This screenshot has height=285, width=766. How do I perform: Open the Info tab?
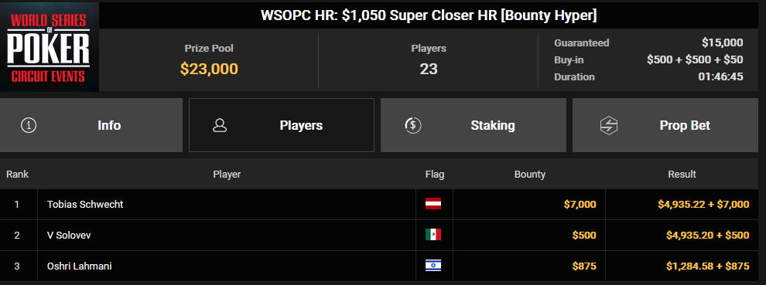click(x=91, y=125)
